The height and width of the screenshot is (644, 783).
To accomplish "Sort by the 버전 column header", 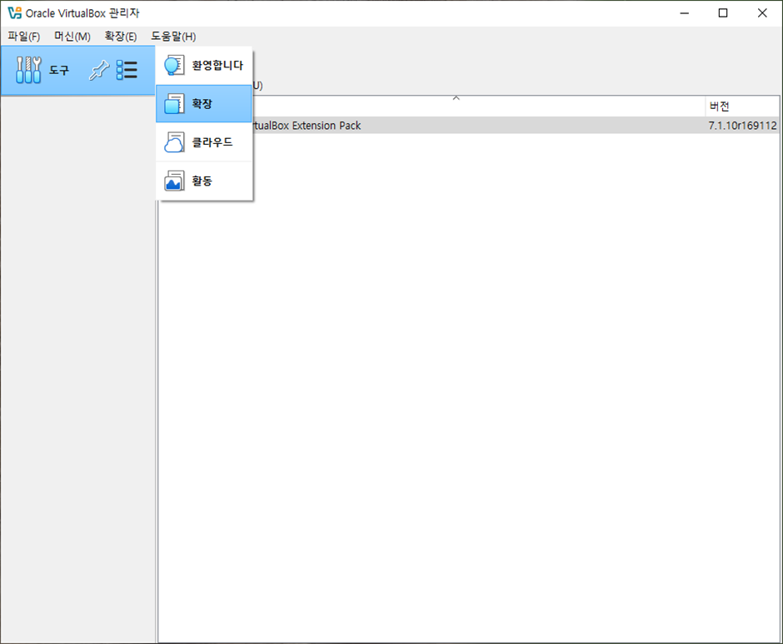I will tap(742, 107).
